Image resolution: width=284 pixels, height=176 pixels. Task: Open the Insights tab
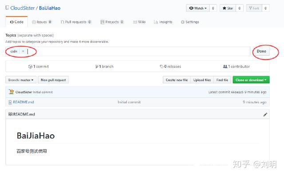163,22
